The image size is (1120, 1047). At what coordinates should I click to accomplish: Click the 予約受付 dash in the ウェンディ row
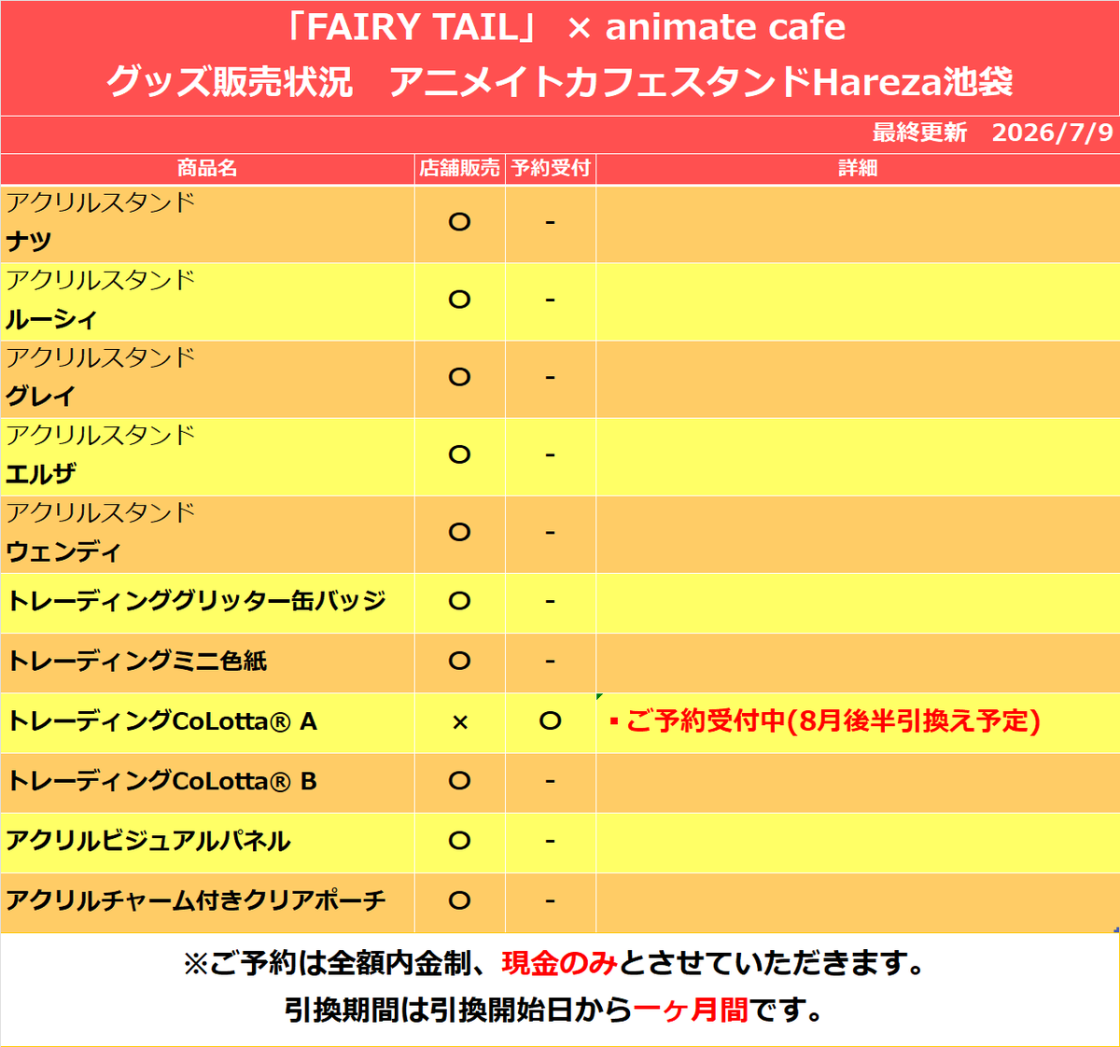[551, 532]
